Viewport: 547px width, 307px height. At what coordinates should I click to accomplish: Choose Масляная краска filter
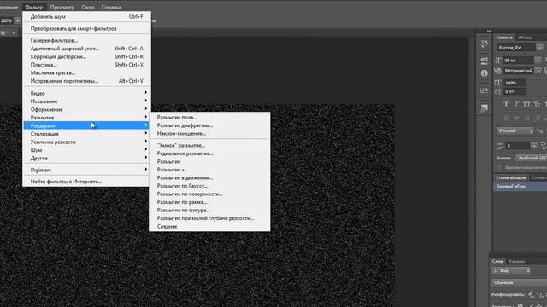click(87, 72)
